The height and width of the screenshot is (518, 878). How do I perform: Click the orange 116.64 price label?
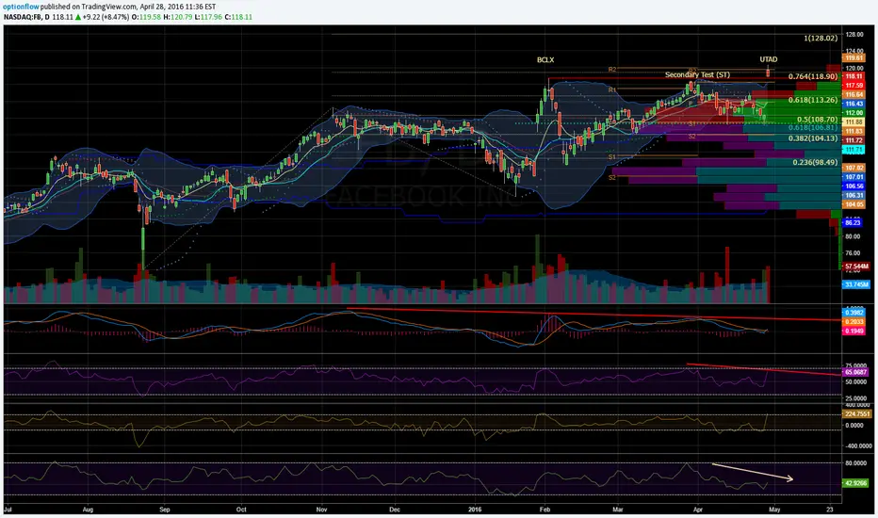click(x=854, y=95)
